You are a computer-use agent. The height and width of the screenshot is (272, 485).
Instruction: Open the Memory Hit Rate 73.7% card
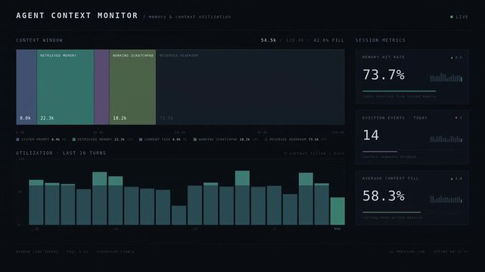(x=412, y=76)
